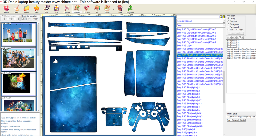Click inside the model search input field
Viewport: 256px width, 136px height.
pos(198,17)
